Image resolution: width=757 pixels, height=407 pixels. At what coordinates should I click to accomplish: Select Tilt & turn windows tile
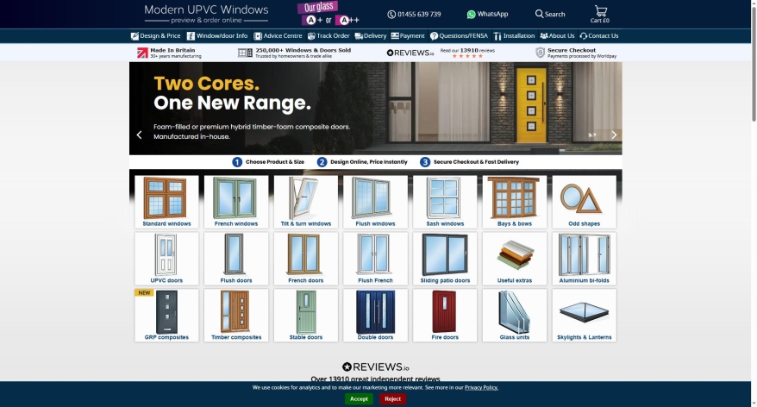point(305,202)
